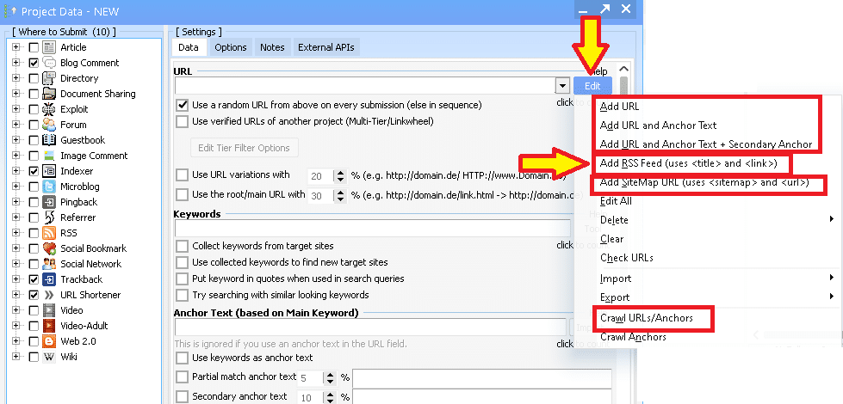The width and height of the screenshot is (843, 404).
Task: Click the URL Shortener chevrons icon
Action: 49,295
